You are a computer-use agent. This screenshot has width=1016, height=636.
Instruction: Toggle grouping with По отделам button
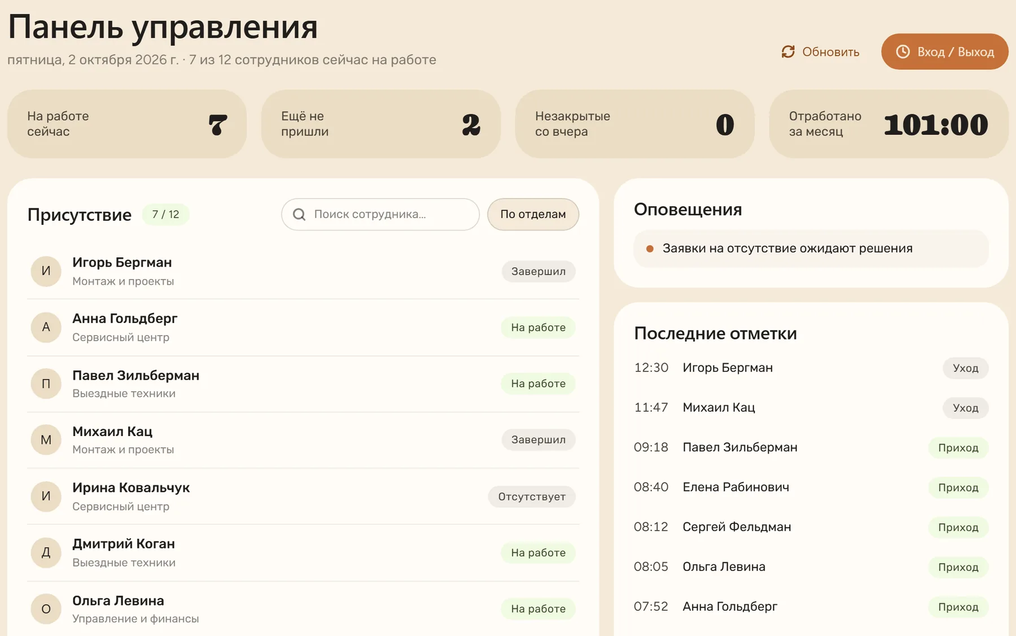[533, 214]
